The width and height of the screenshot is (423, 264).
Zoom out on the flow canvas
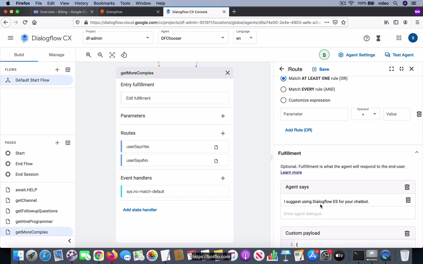tap(100, 55)
